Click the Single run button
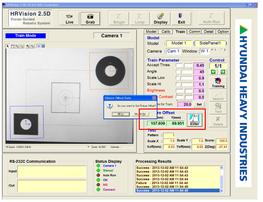This screenshot has height=202, width=263. (119, 18)
